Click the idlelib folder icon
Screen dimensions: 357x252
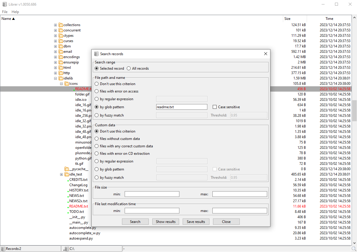[61, 78]
